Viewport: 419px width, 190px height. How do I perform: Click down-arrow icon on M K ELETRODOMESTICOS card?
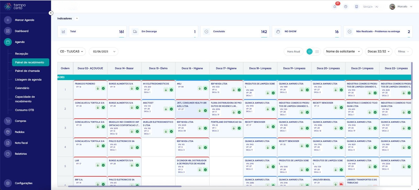(x=166, y=90)
